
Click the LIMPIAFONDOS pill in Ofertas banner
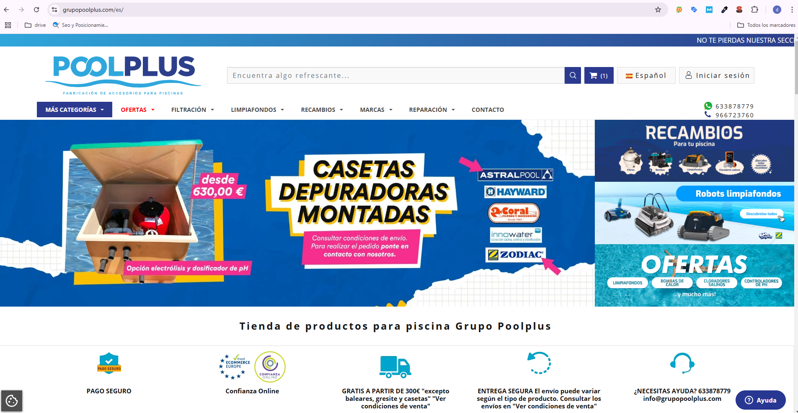(x=628, y=283)
